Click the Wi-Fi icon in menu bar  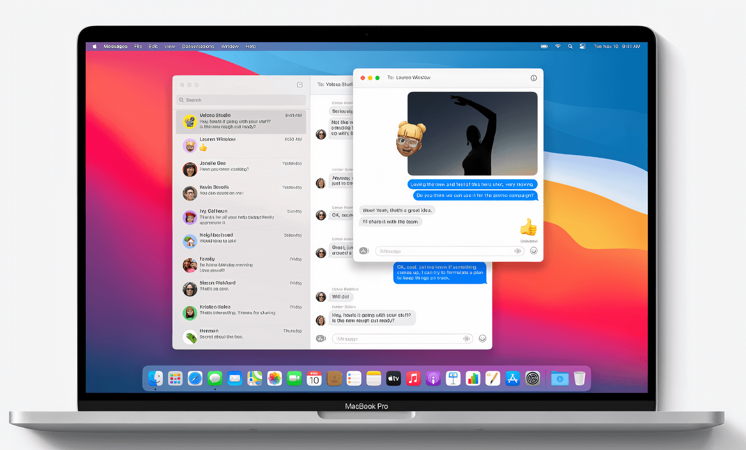[558, 46]
